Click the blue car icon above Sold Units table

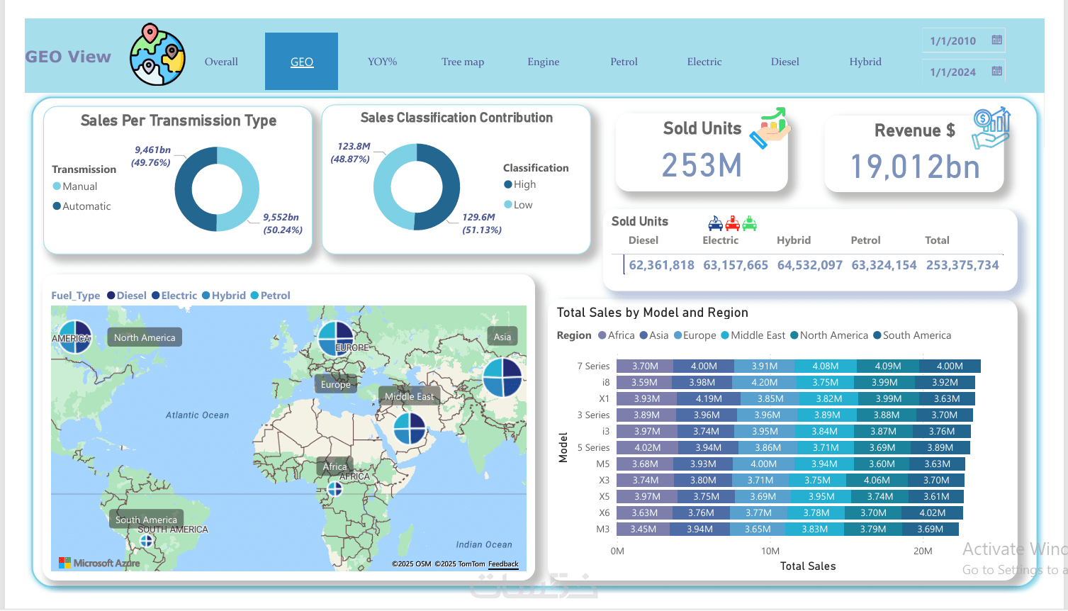(x=716, y=224)
